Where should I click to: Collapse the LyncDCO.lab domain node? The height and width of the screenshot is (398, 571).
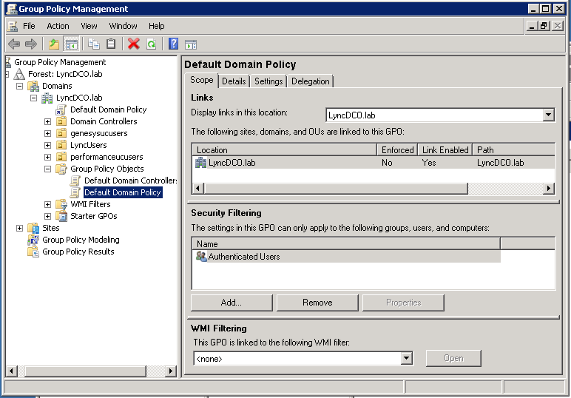click(33, 98)
